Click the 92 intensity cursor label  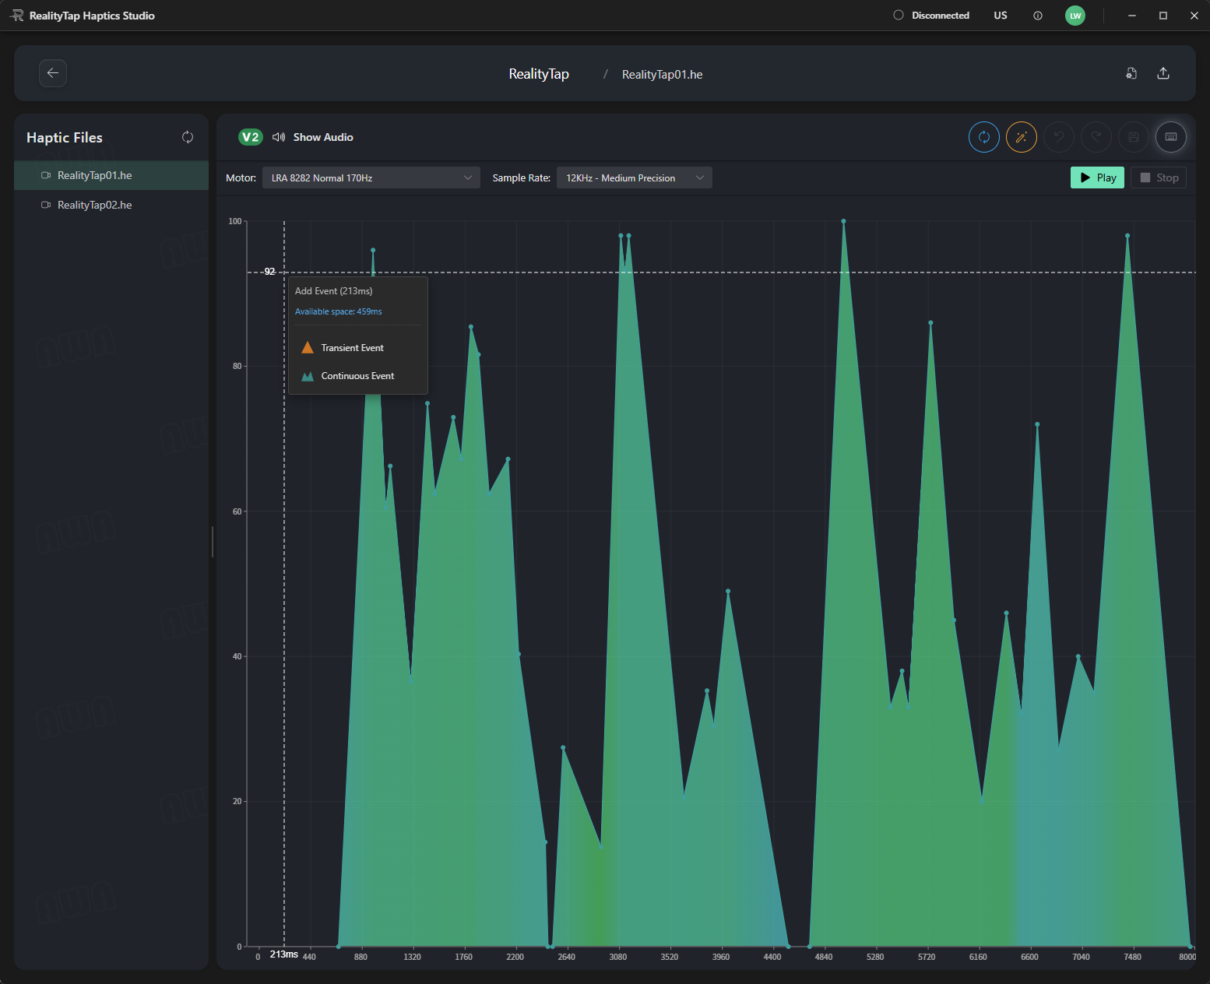click(269, 272)
